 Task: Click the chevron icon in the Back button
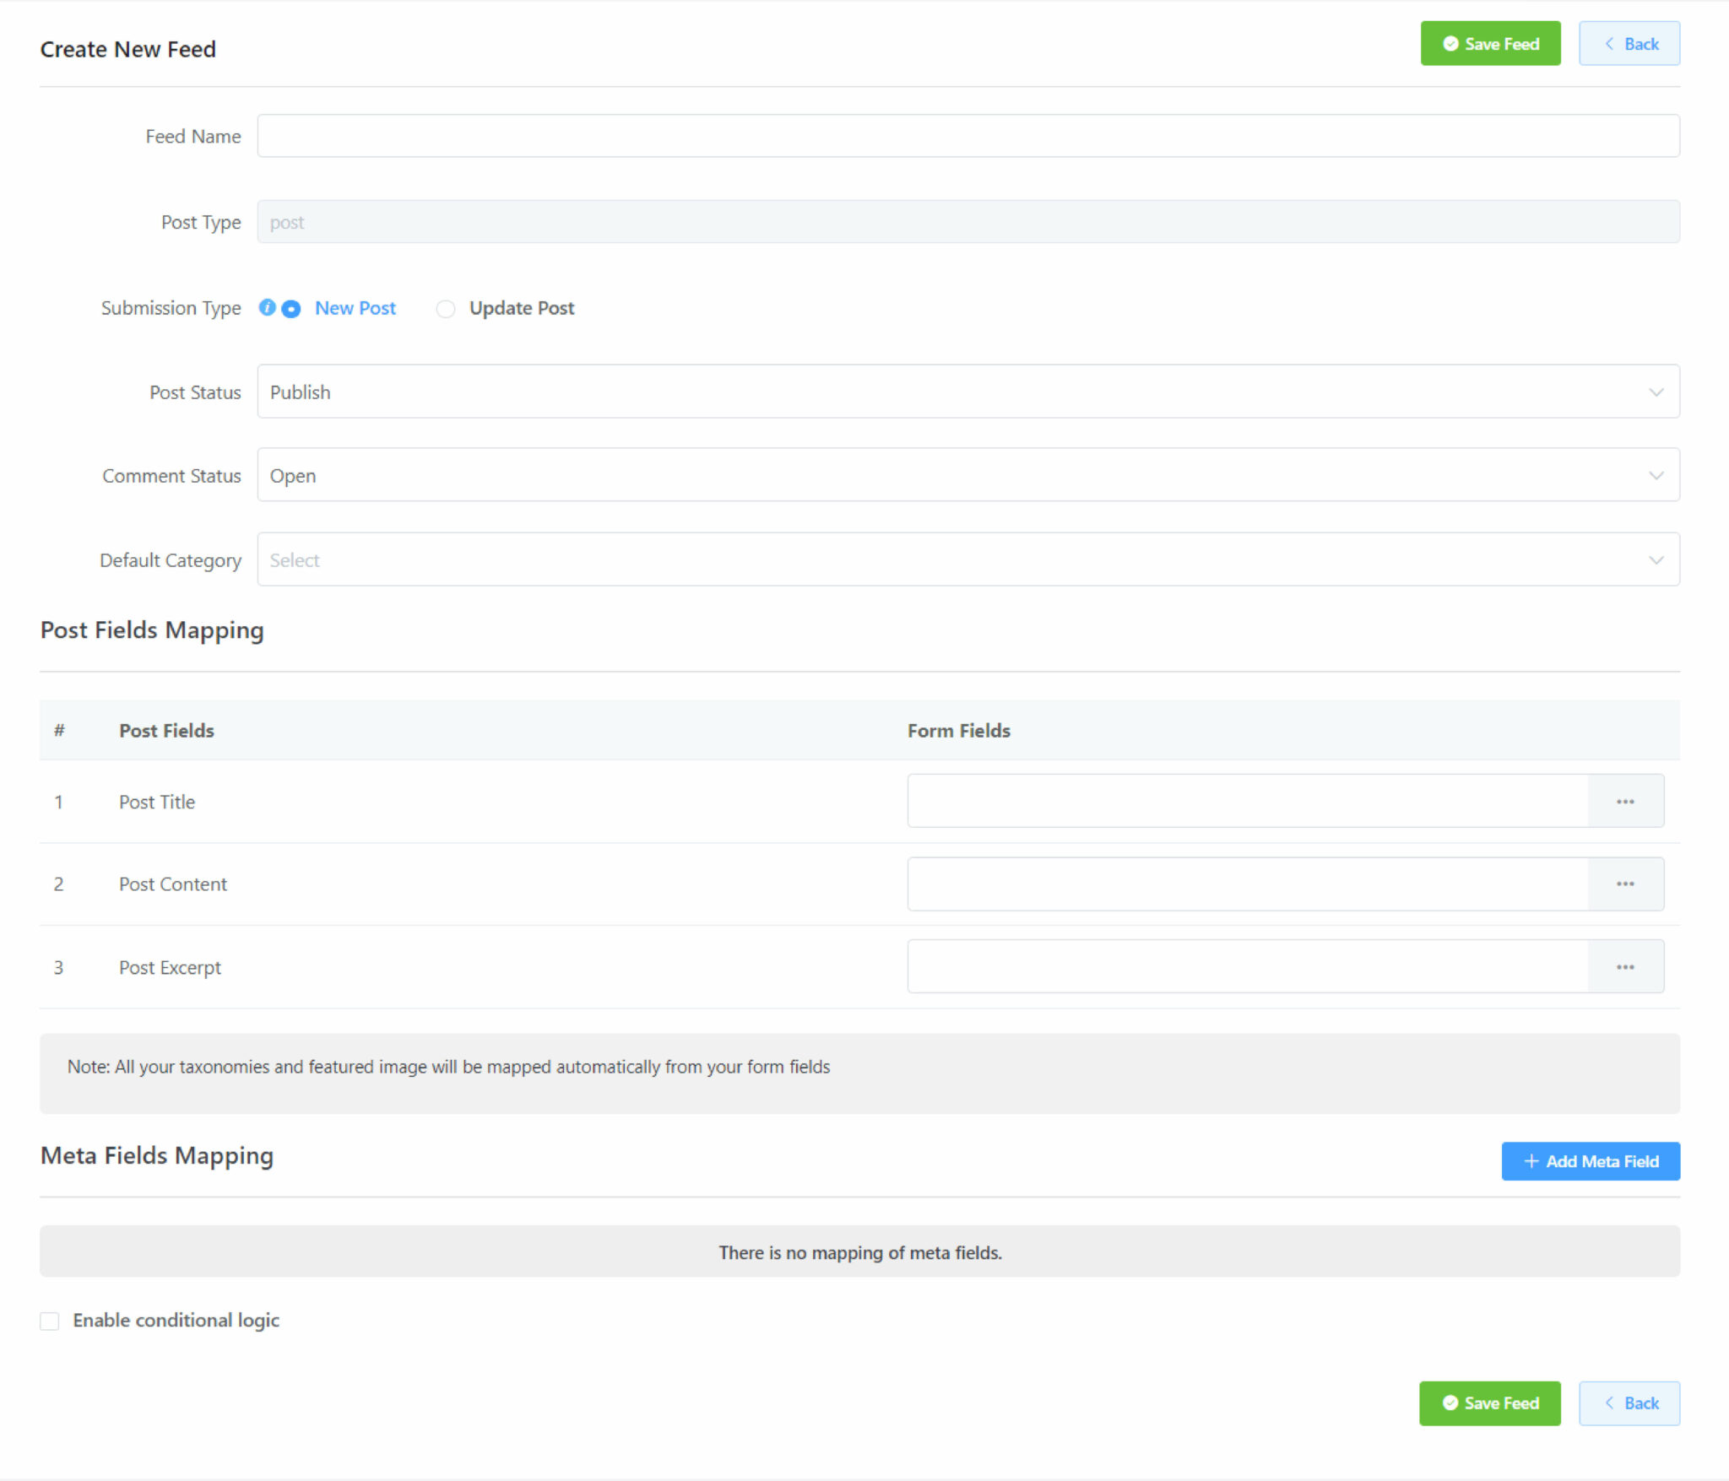tap(1611, 44)
